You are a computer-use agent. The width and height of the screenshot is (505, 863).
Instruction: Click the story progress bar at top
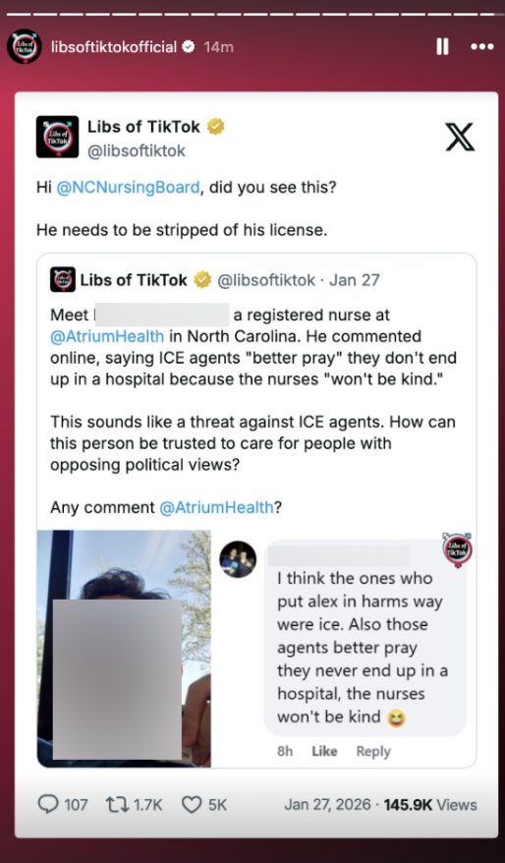pyautogui.click(x=252, y=14)
